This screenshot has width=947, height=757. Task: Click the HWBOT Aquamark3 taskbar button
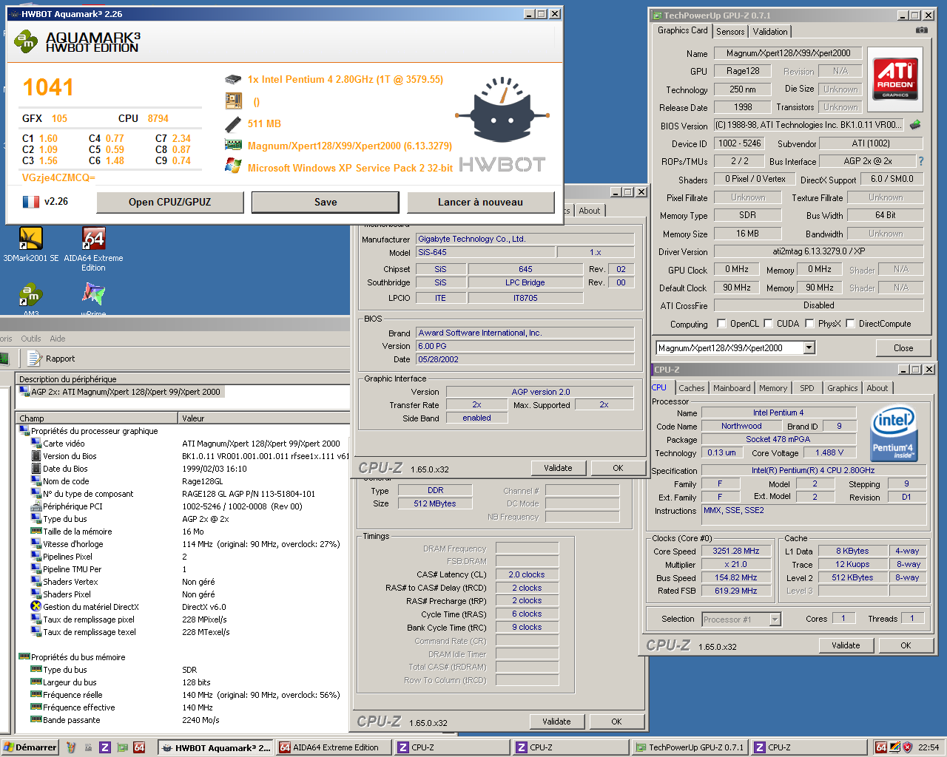(x=216, y=747)
